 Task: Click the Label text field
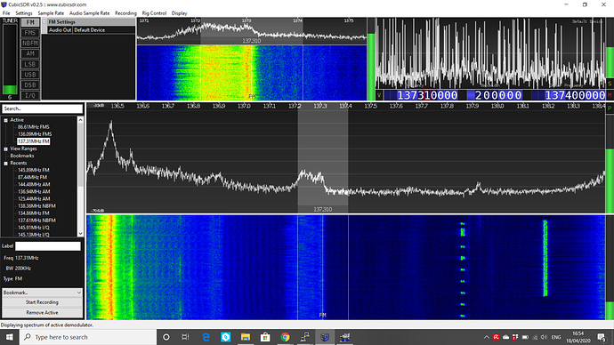pos(48,246)
